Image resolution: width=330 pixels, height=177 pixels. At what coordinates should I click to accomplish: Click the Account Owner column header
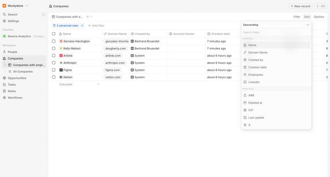click(186, 34)
